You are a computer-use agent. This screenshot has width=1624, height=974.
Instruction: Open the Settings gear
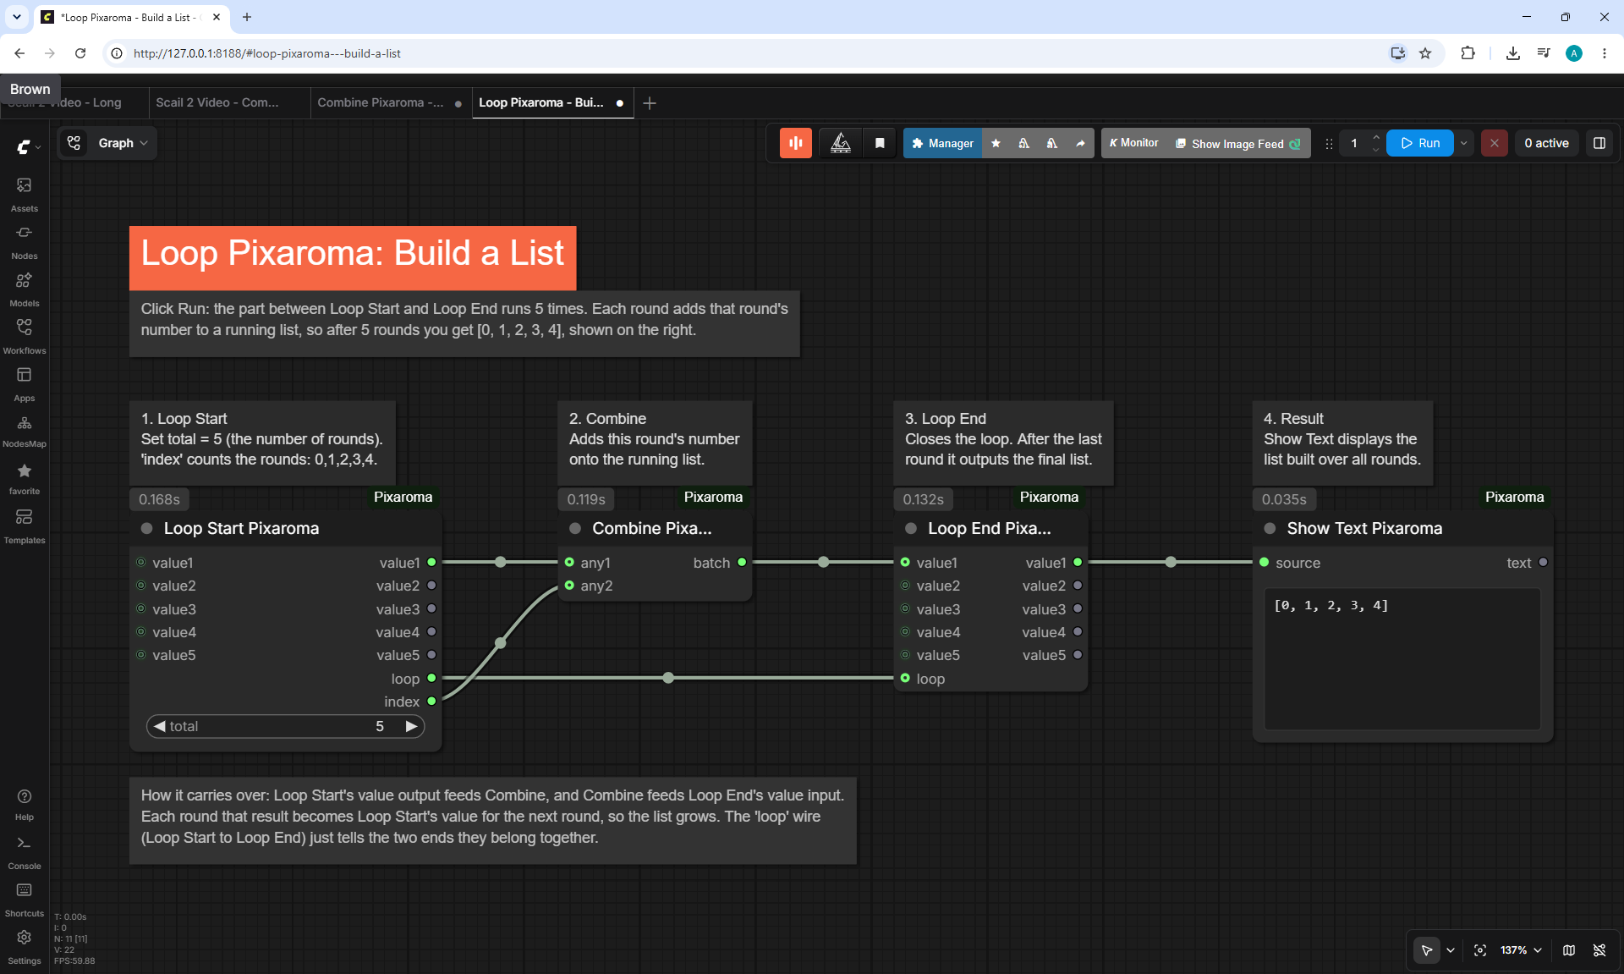25,947
